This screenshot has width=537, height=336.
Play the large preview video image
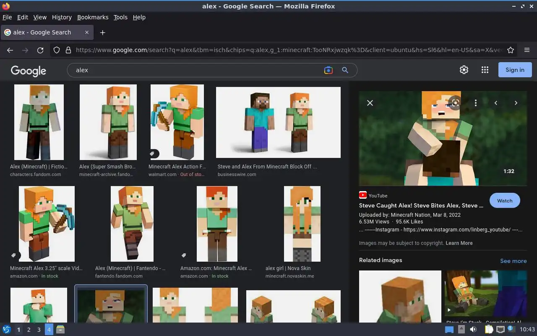pyautogui.click(x=443, y=139)
